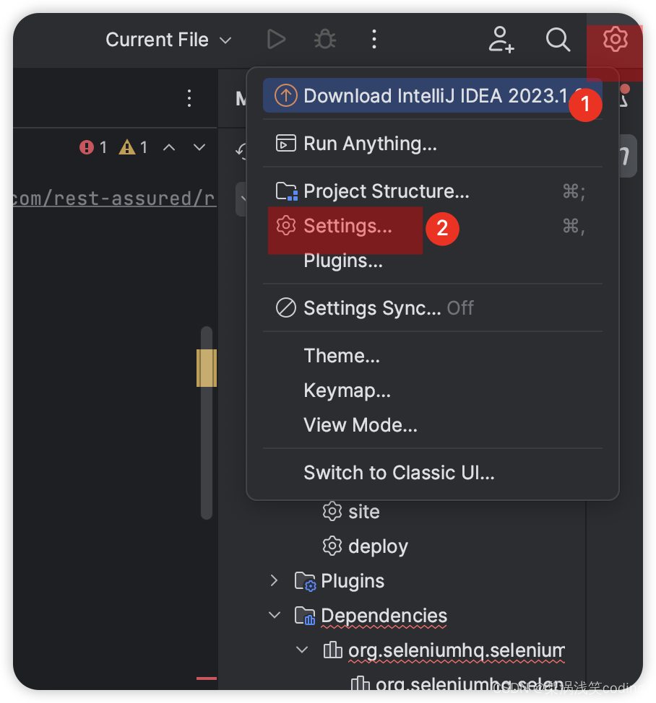
Task: Go to next highlighted error arrow
Action: pyautogui.click(x=199, y=147)
